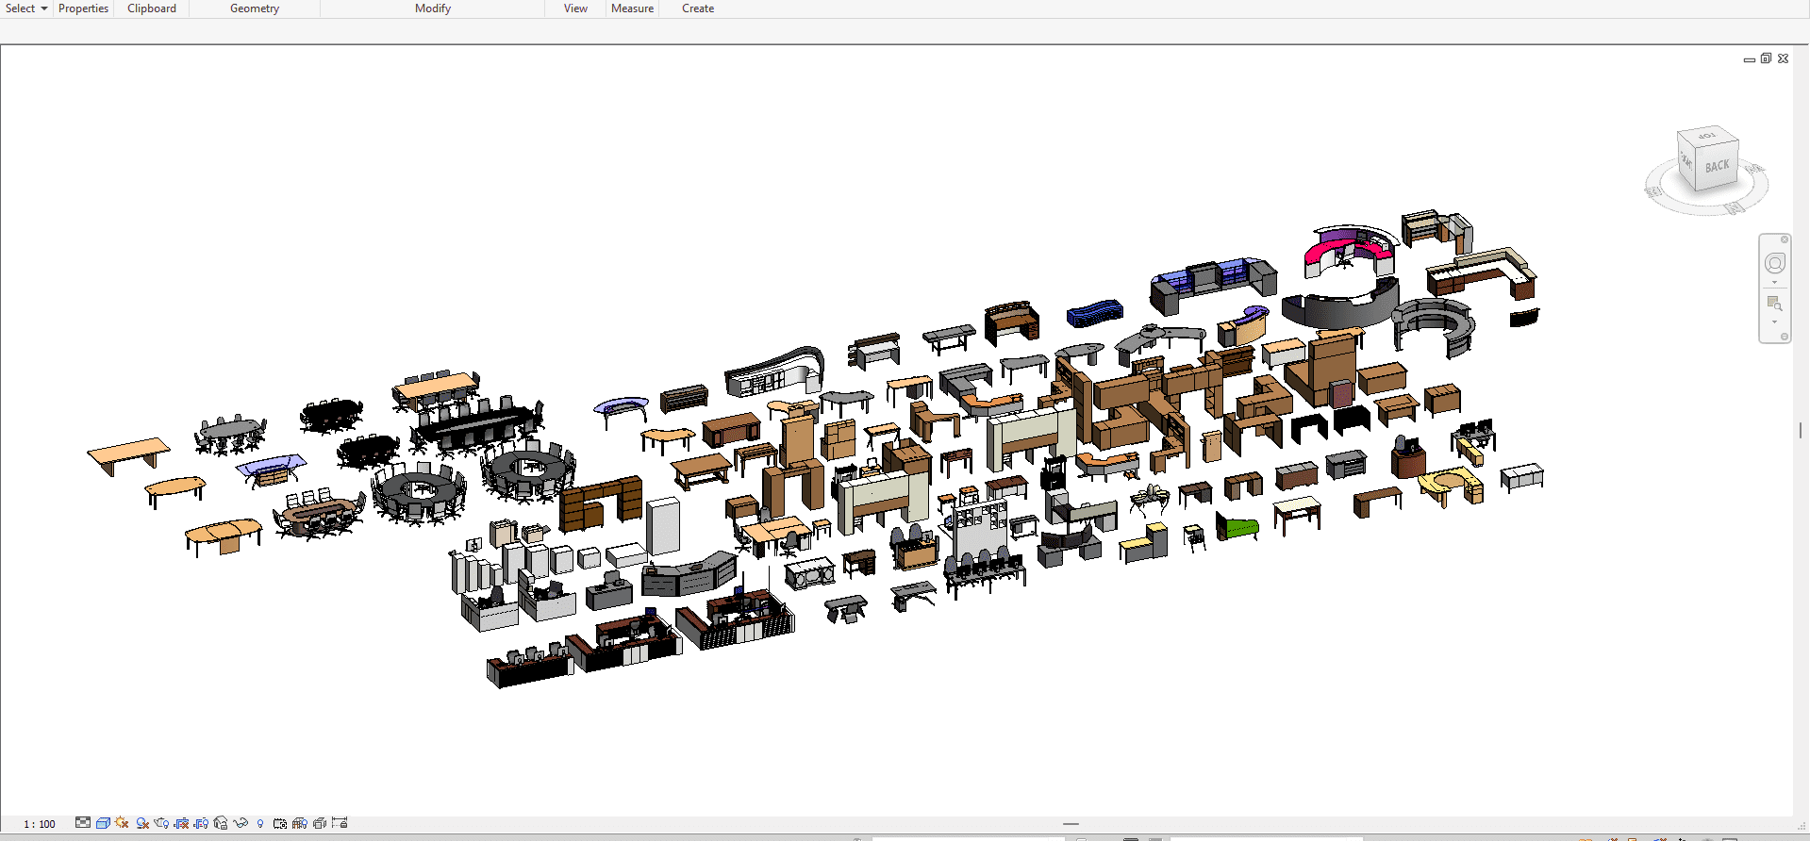Toggle Shadows off/on in view control bar
This screenshot has height=841, width=1810.
pos(142,823)
